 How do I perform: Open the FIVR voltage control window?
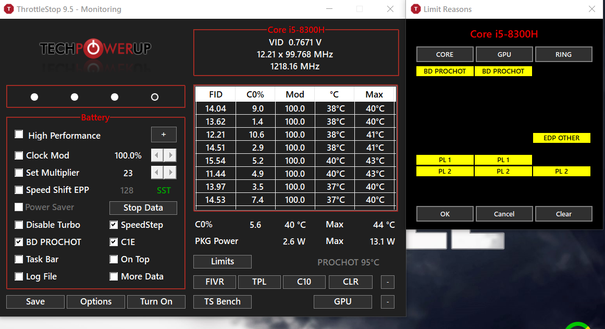coord(215,282)
